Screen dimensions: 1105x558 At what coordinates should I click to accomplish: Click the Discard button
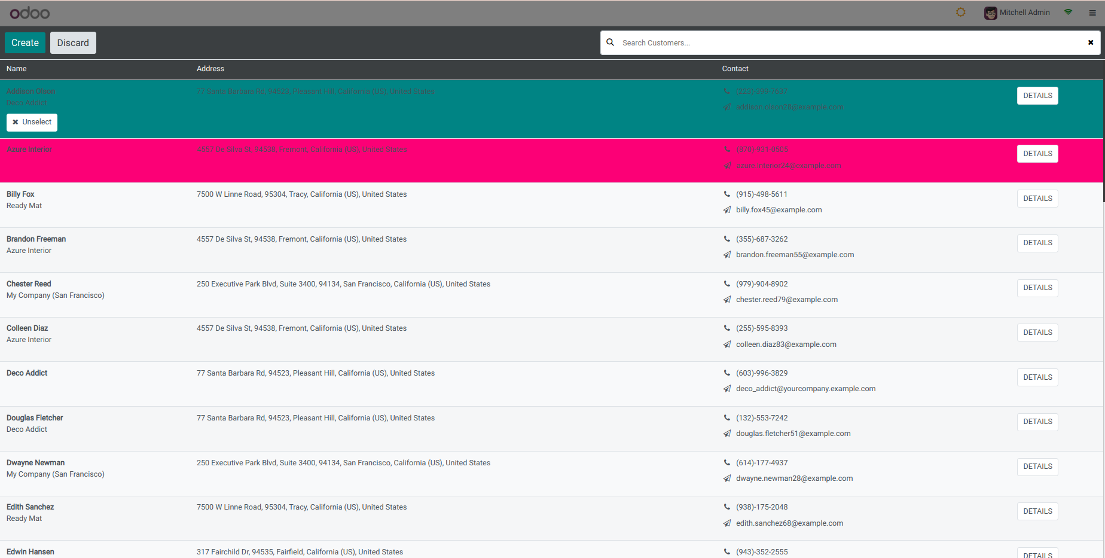pyautogui.click(x=73, y=43)
